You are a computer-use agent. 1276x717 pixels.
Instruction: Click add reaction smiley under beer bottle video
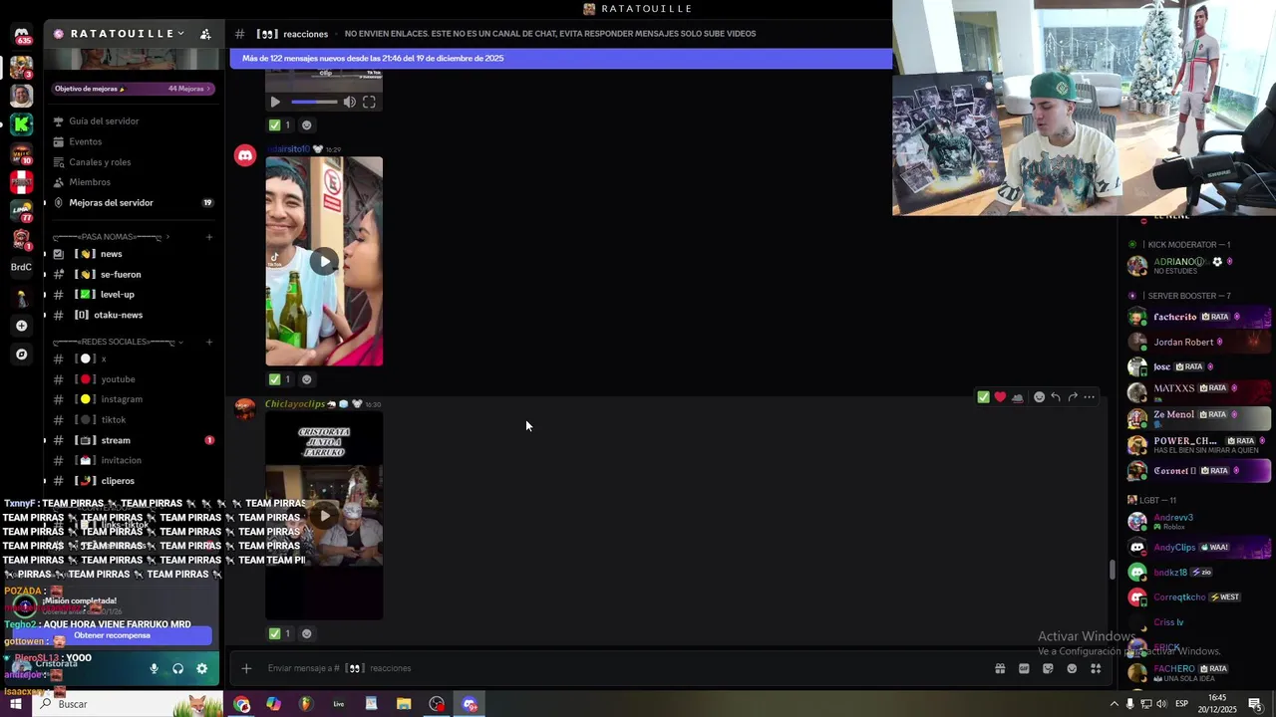click(306, 379)
